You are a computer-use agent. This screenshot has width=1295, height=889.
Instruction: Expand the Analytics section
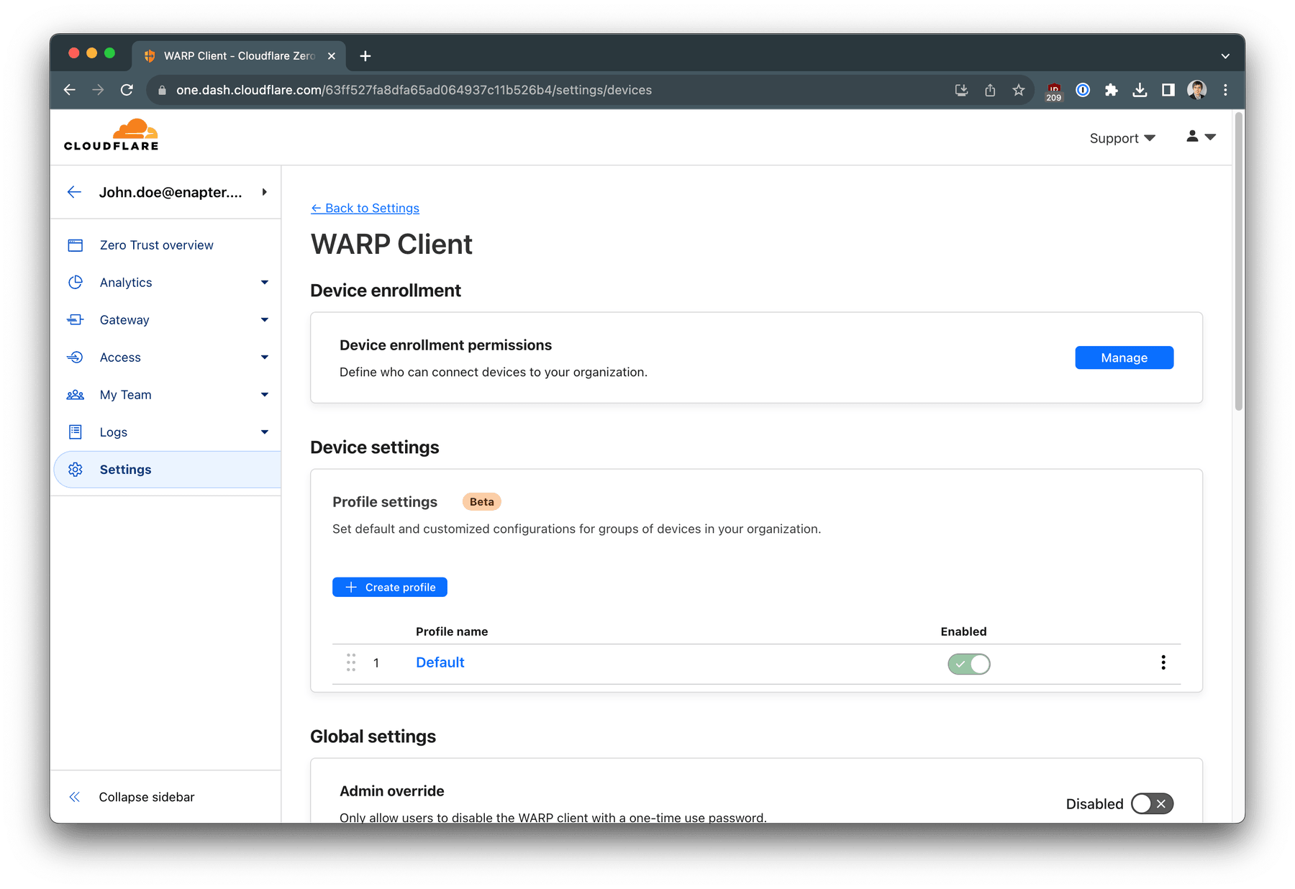click(x=265, y=282)
